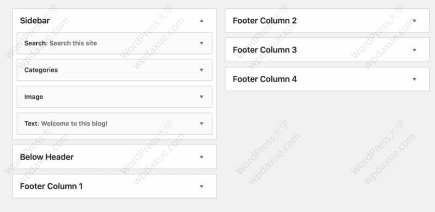
Task: Expand the Search widget arrow
Action: coord(201,43)
